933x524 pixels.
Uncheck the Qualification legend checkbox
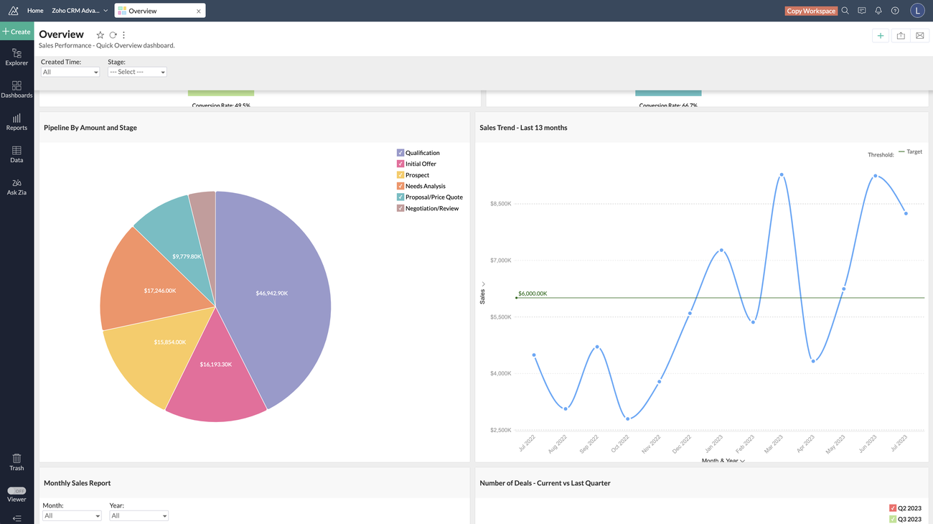(x=400, y=153)
